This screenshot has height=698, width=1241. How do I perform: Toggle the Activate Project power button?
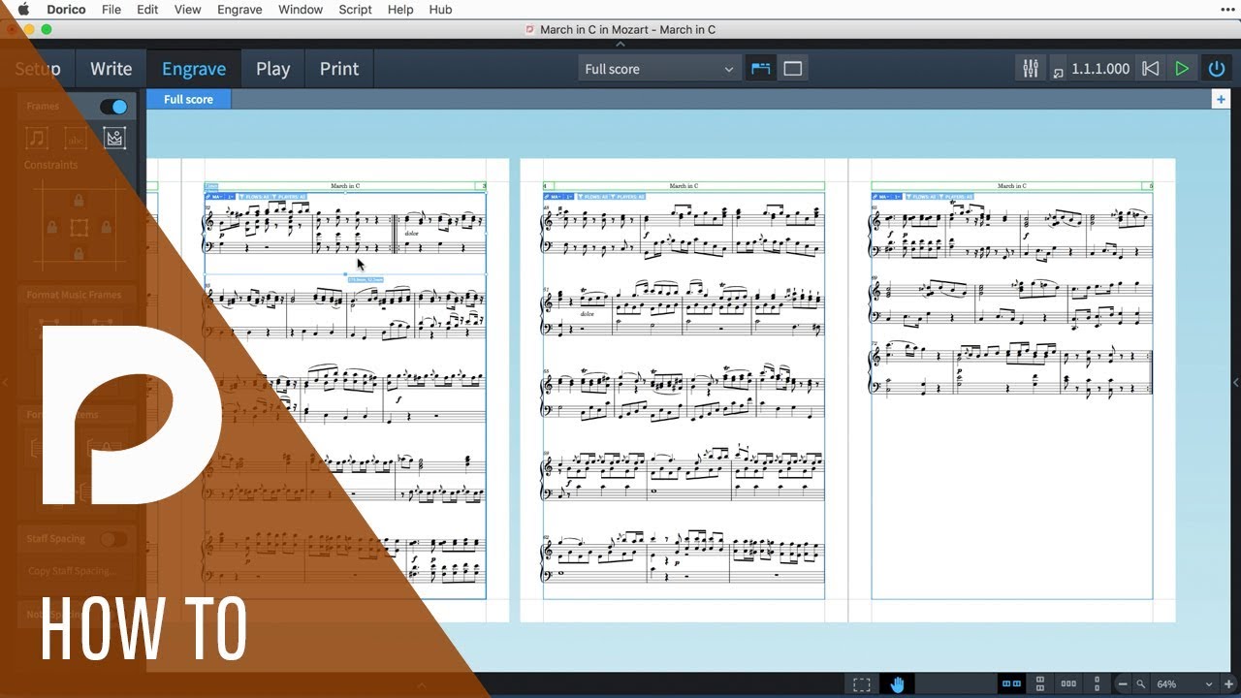tap(1216, 69)
